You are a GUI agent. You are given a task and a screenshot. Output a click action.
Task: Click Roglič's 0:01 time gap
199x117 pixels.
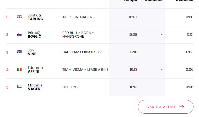point(190,35)
